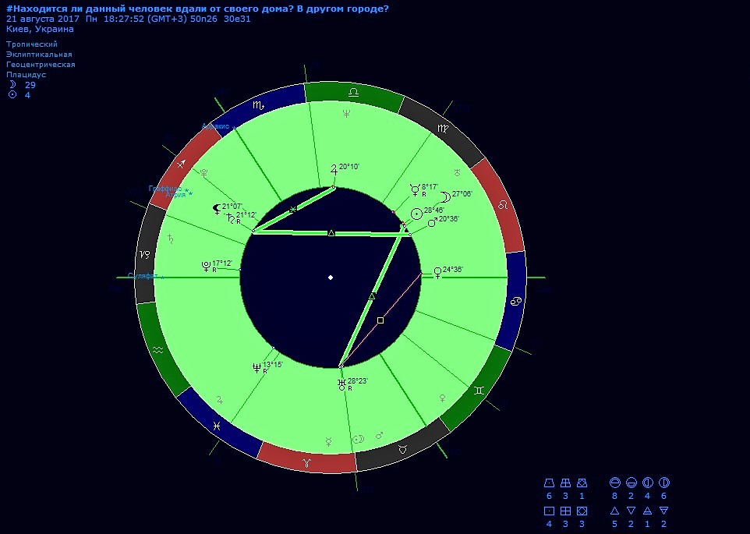Select the Gemini sign in zodiac ring
750x534 pixels.
479,391
